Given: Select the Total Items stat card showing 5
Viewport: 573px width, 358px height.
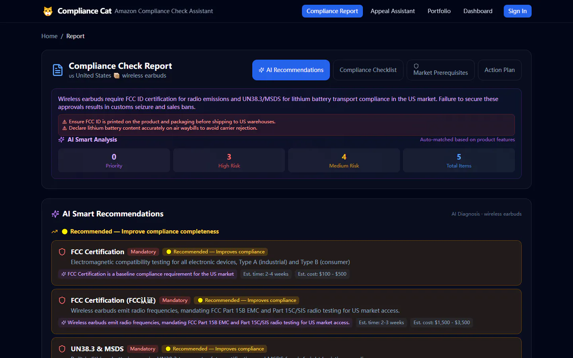Looking at the screenshot, I should 459,160.
